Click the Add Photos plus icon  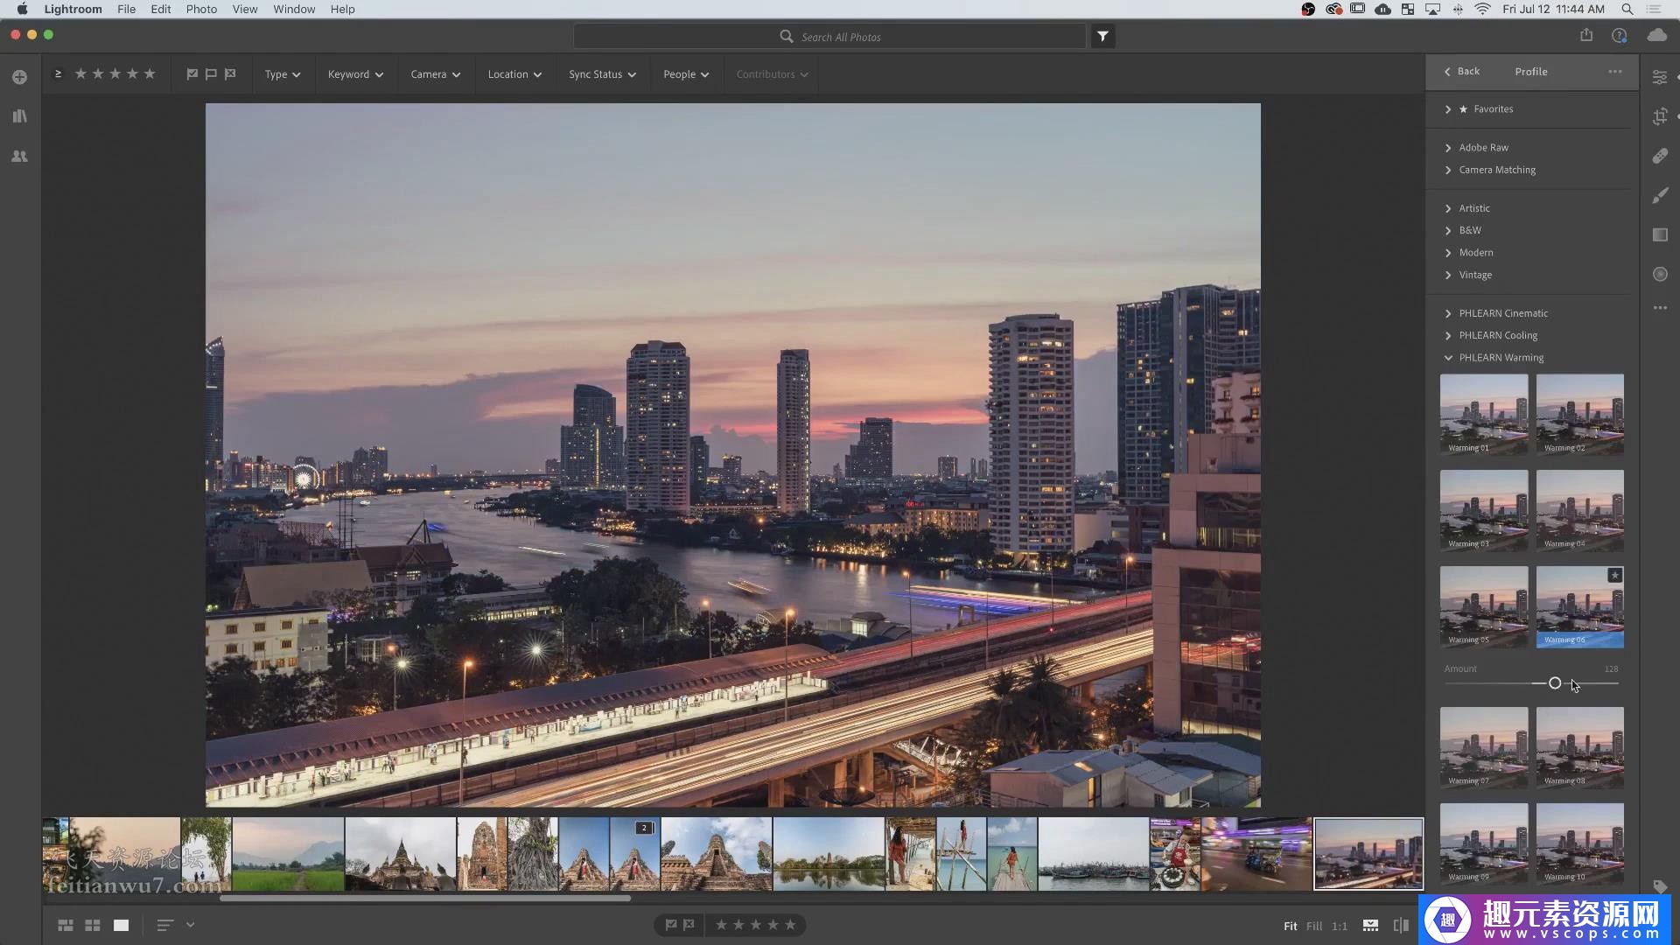19,77
